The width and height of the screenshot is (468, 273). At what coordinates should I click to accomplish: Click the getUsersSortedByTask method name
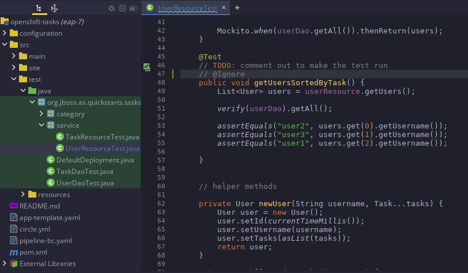(300, 82)
